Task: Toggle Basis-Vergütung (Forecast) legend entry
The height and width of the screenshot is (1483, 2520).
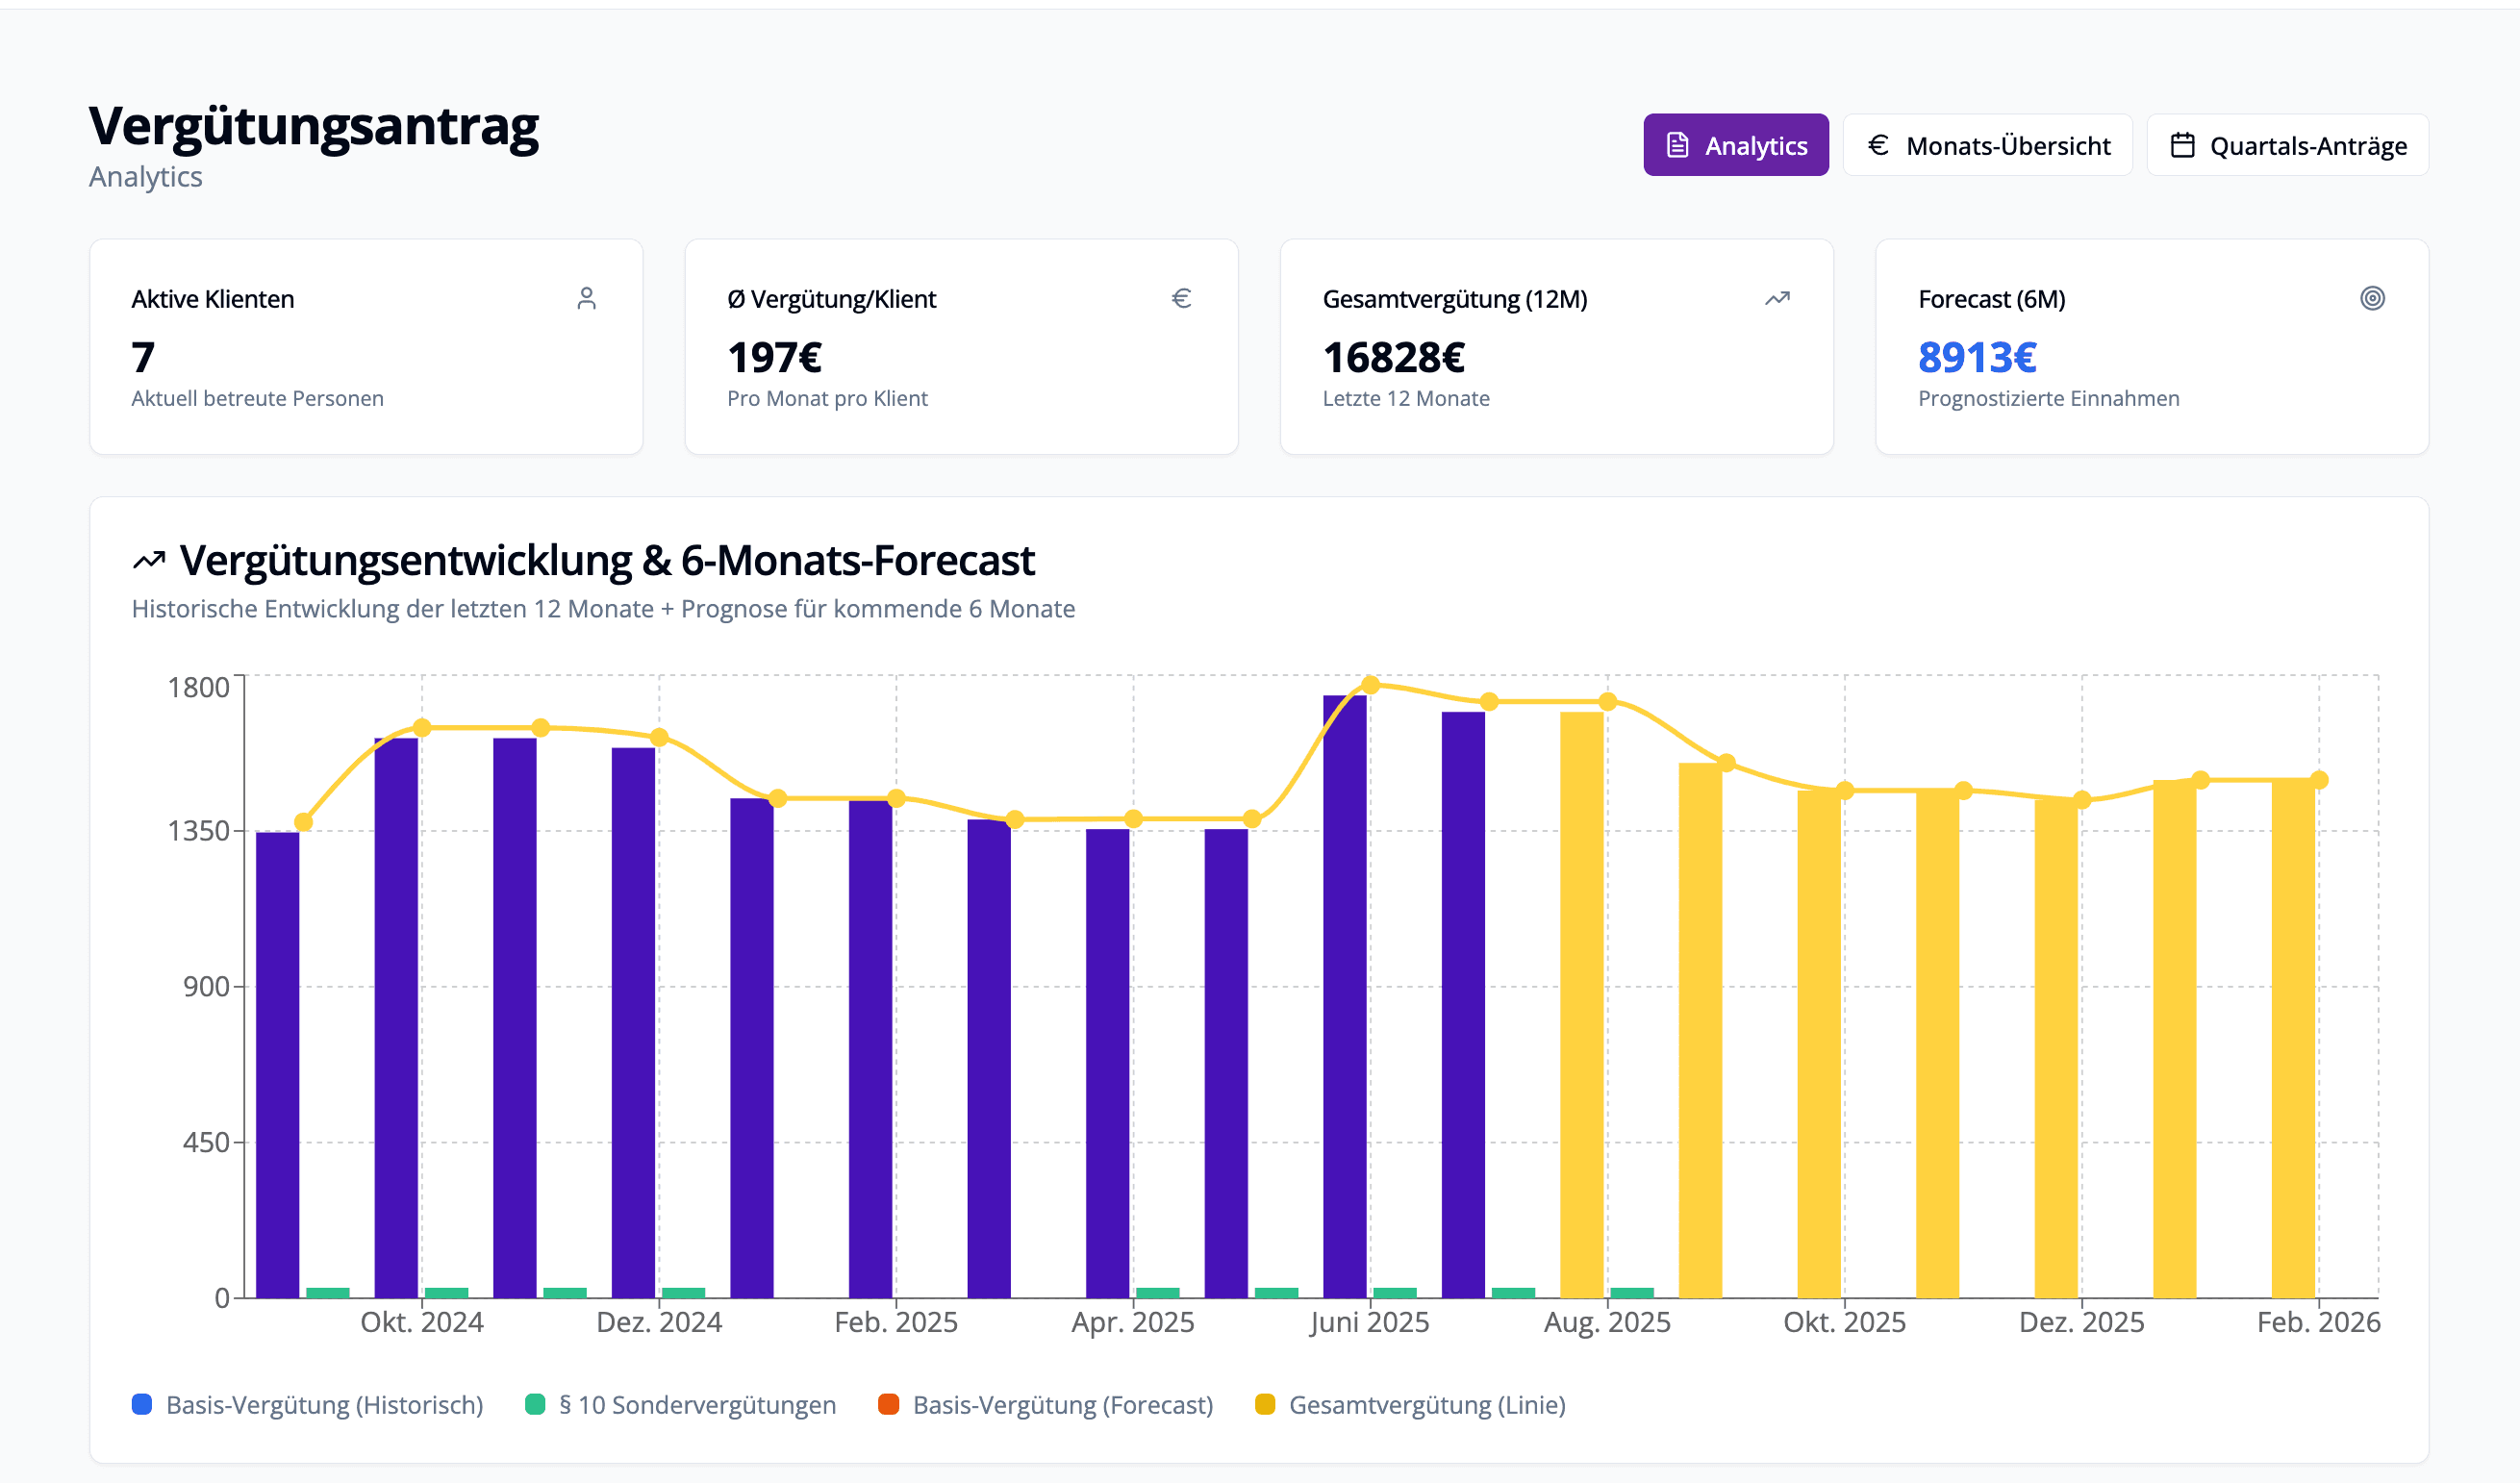Action: click(1062, 1404)
